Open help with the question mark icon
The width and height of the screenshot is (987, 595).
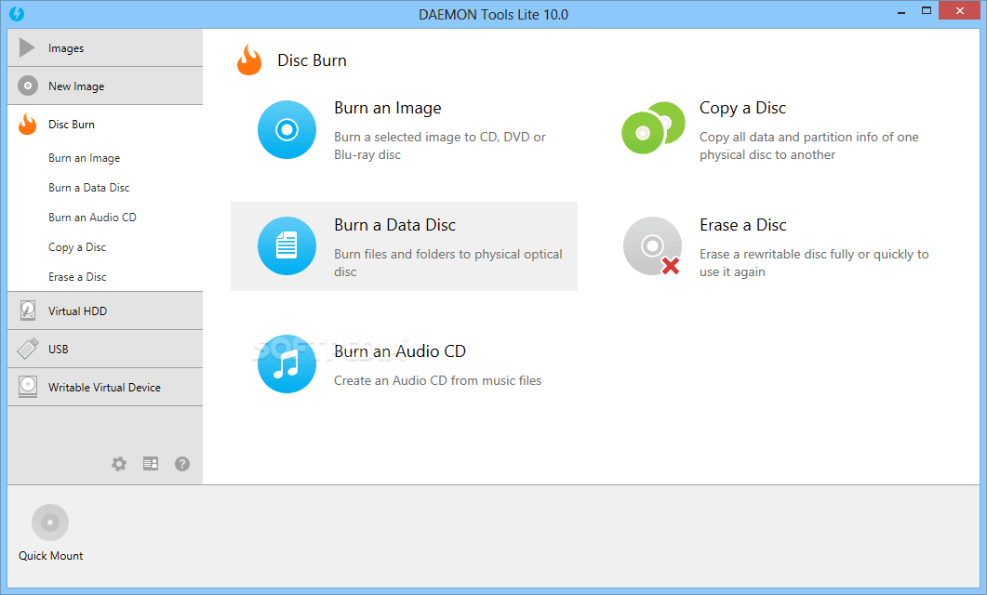pos(182,464)
